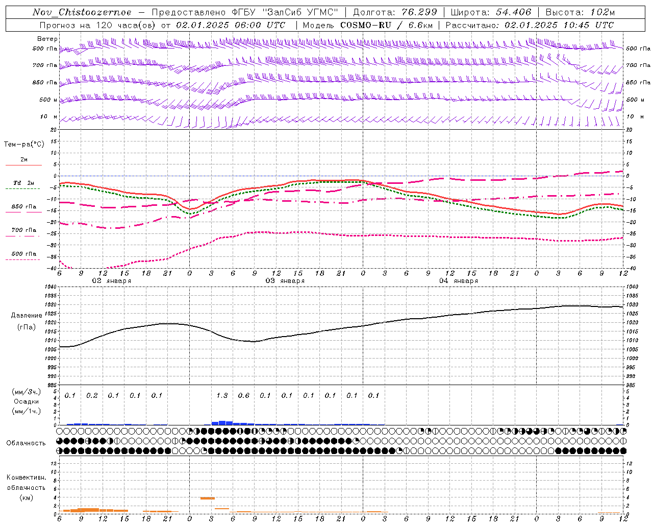Click the 'Высота: 102м' elevation text
This screenshot has height=523, width=653.
pyautogui.click(x=580, y=12)
